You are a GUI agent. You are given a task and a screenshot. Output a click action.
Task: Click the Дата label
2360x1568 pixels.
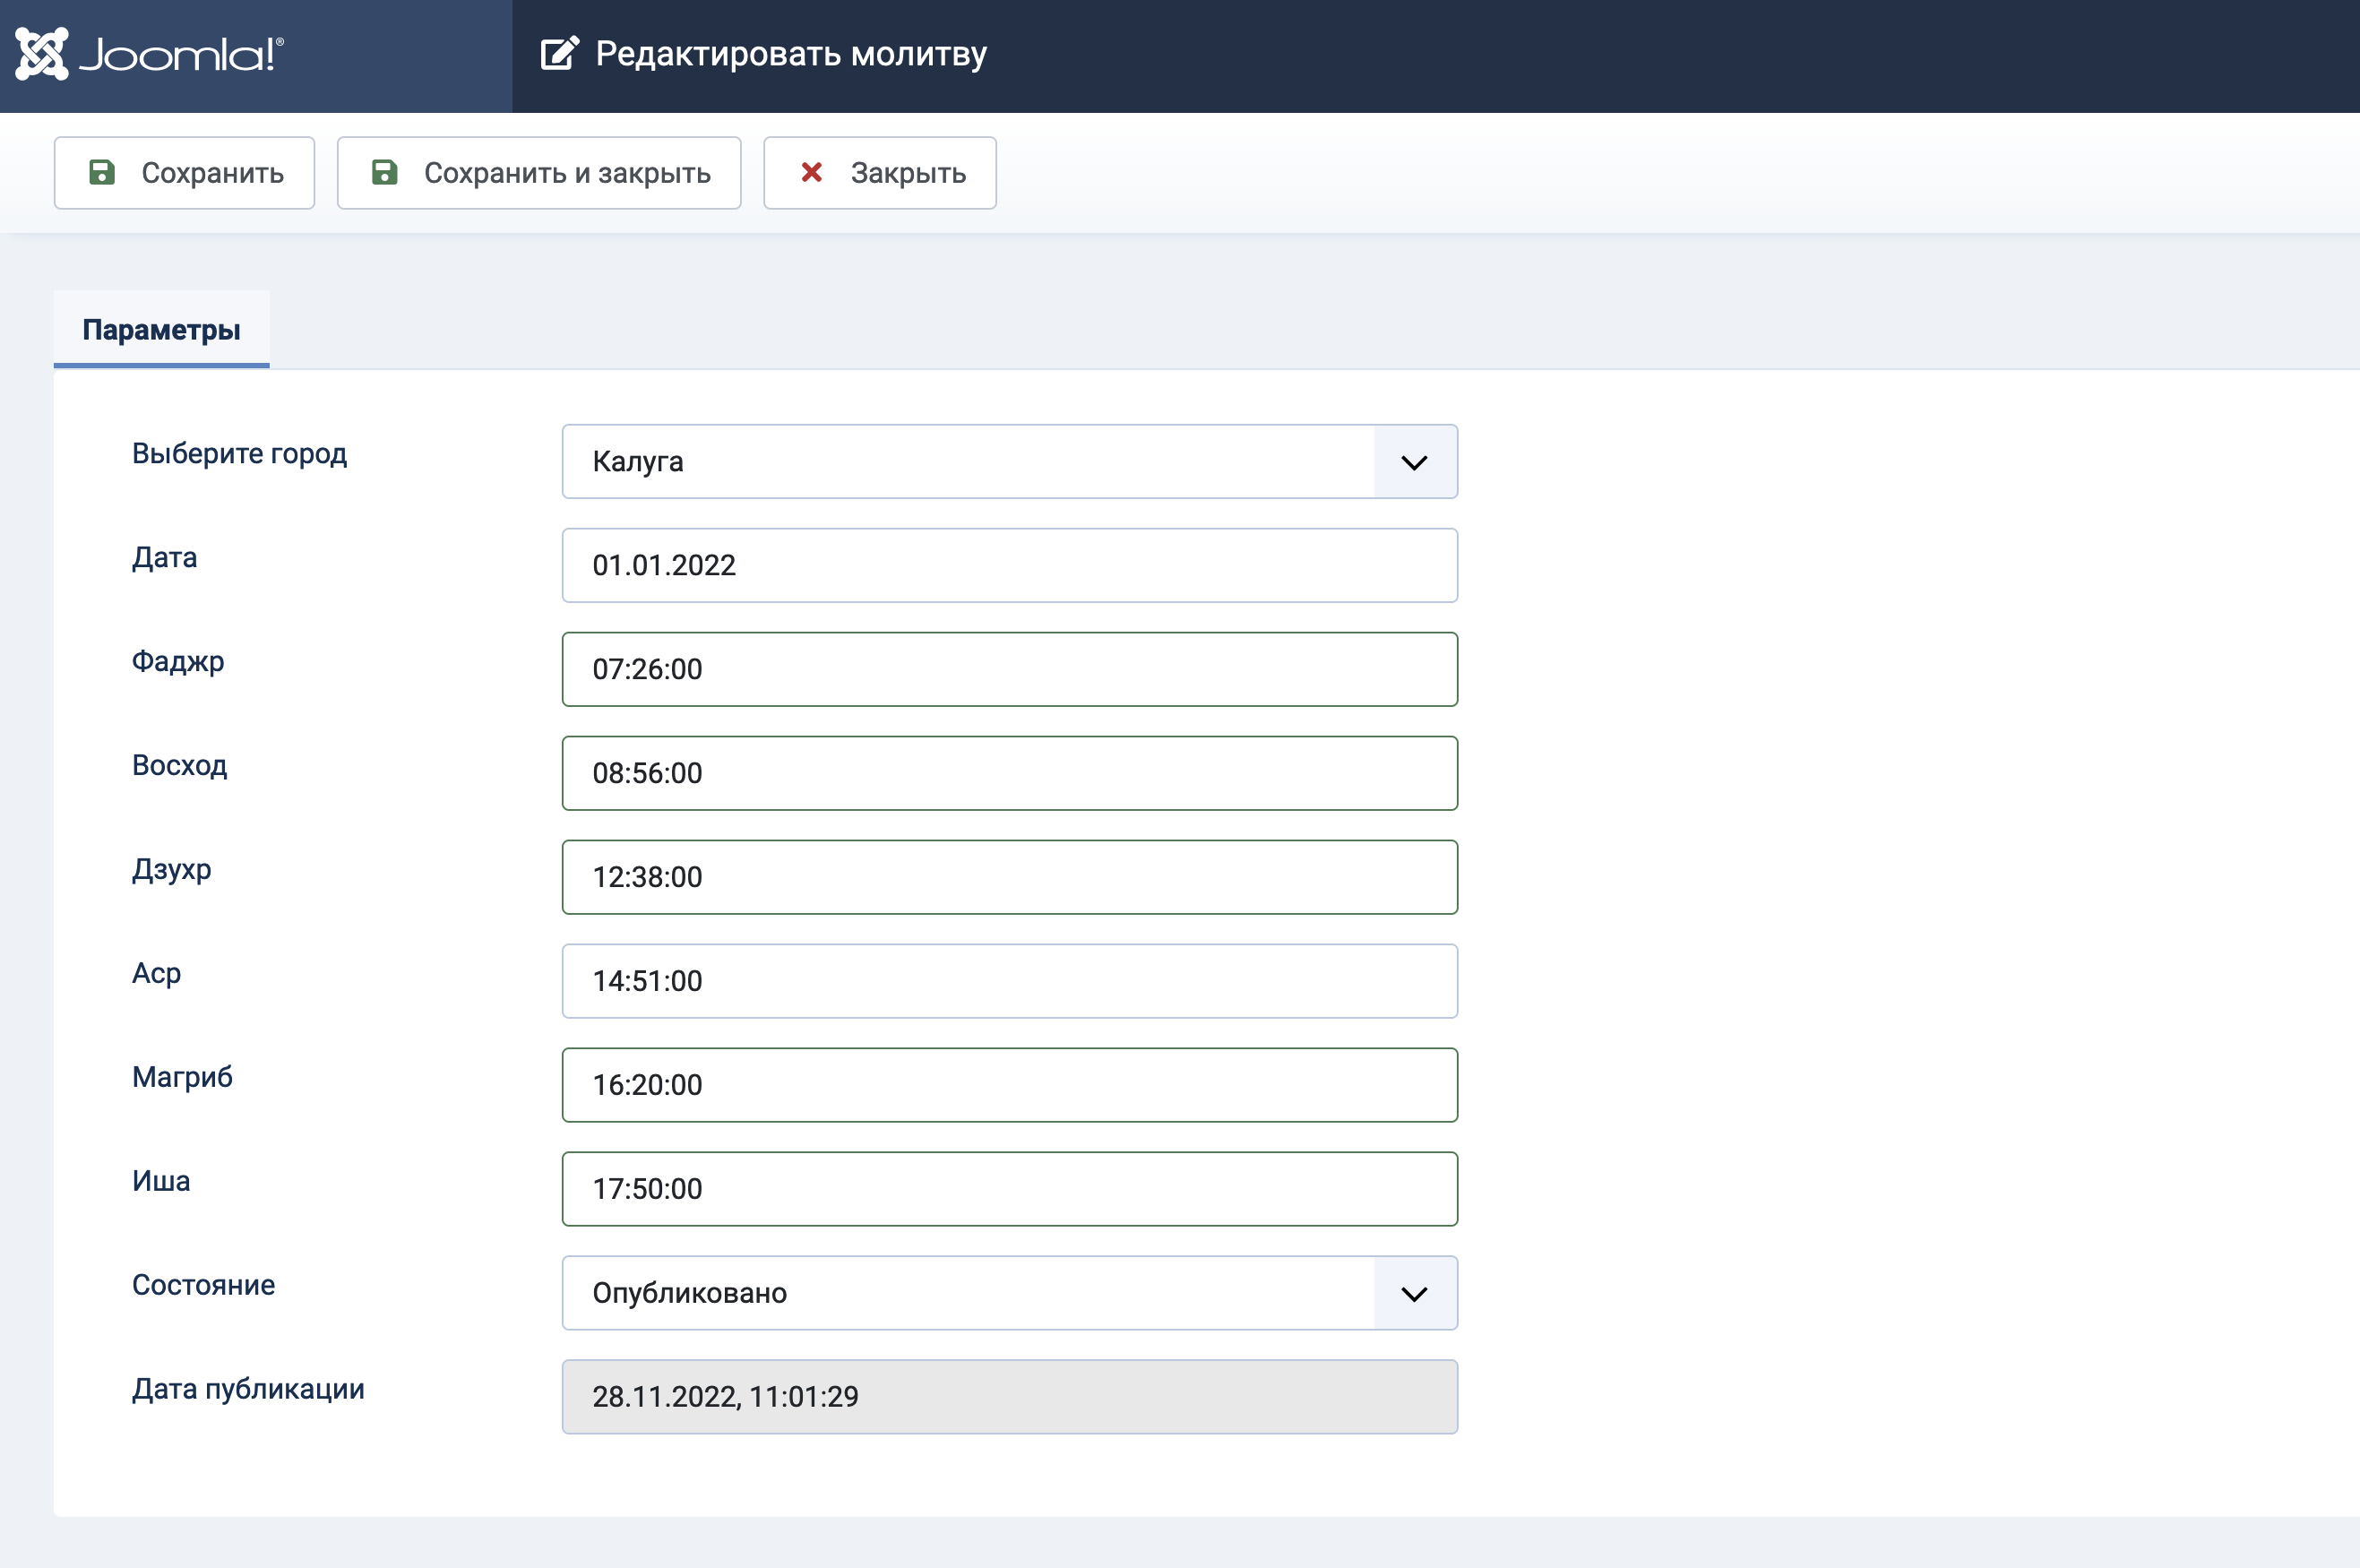pos(165,558)
